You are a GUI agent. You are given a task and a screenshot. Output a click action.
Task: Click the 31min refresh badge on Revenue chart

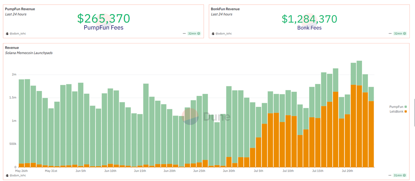(x=400, y=175)
